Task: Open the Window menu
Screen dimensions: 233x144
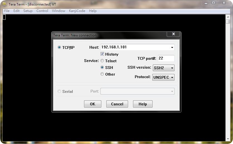Action: point(58,11)
